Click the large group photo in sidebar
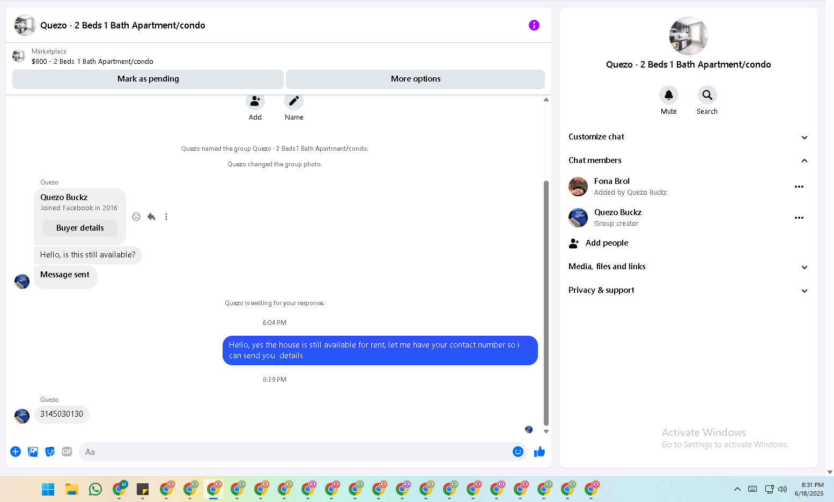 coord(689,36)
